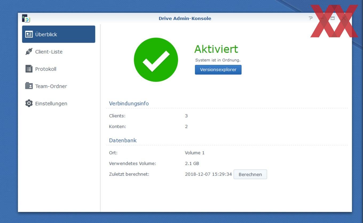Open the help question mark button
The height and width of the screenshot is (223, 363).
(310, 18)
